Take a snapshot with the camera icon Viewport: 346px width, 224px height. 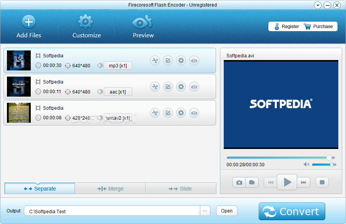point(239,182)
